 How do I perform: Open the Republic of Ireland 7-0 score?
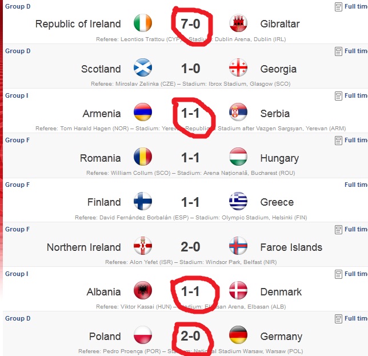191,24
